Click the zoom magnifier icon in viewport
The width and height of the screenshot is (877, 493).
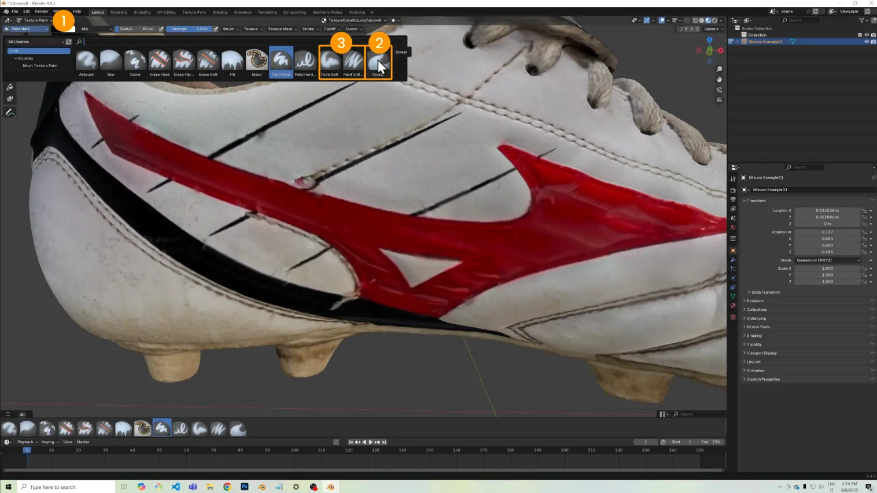pyautogui.click(x=719, y=69)
